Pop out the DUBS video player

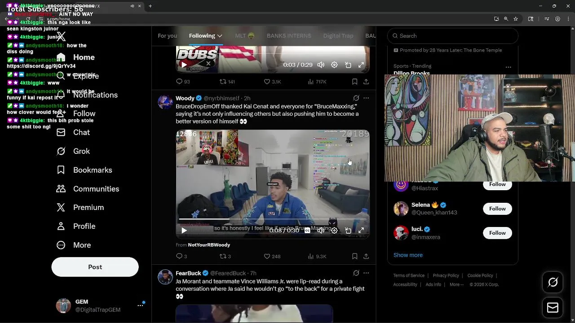click(x=348, y=65)
